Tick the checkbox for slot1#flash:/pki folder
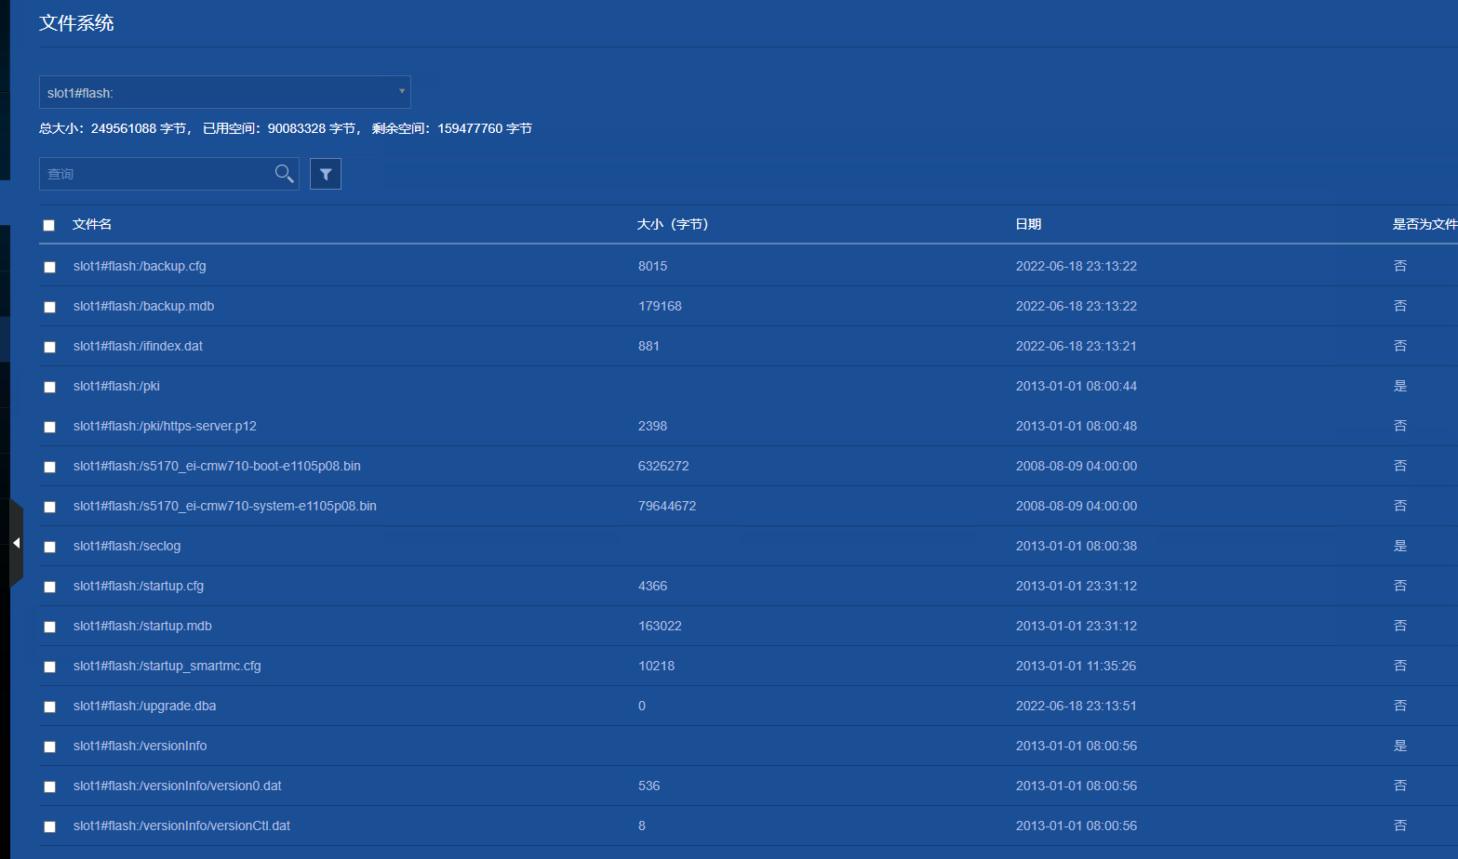This screenshot has height=859, width=1458. click(50, 387)
